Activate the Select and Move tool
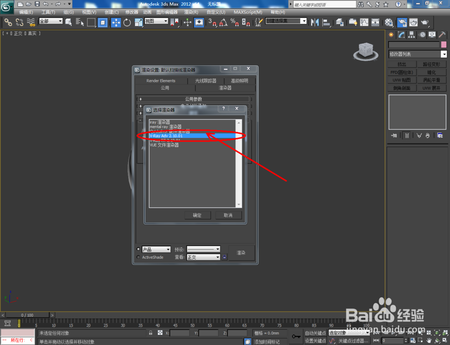The height and width of the screenshot is (345, 450). [116, 22]
